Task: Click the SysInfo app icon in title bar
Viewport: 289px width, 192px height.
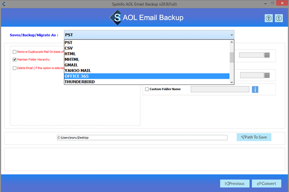Action: (4, 4)
